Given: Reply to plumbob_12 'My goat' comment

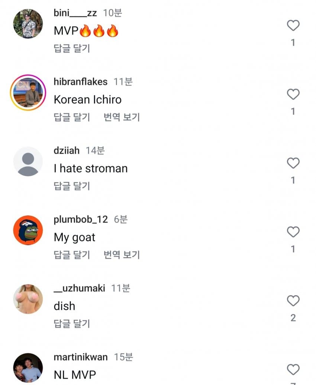Looking at the screenshot, I should [72, 255].
